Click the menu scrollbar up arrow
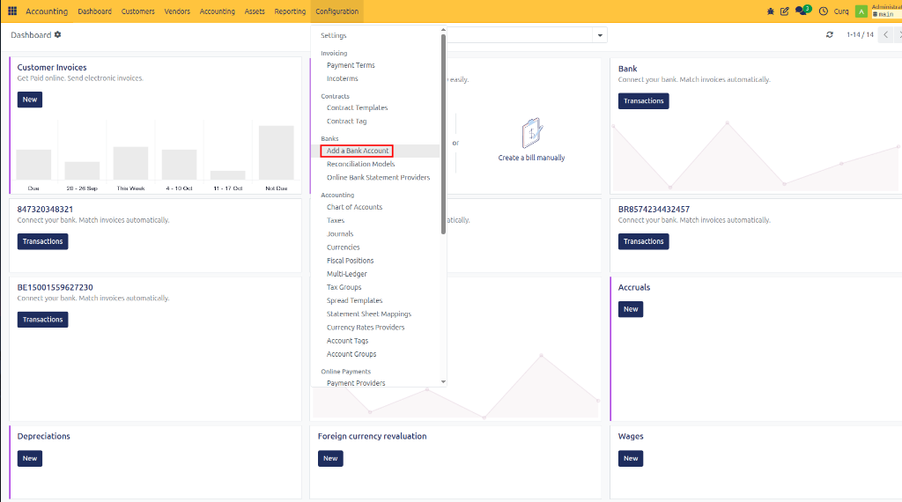This screenshot has height=502, width=902. tap(443, 30)
